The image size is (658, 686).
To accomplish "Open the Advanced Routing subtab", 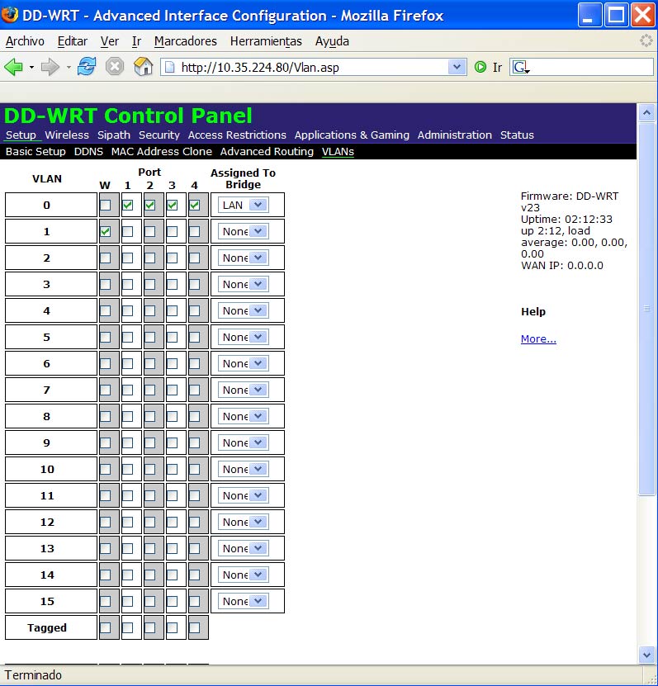I will click(x=267, y=152).
